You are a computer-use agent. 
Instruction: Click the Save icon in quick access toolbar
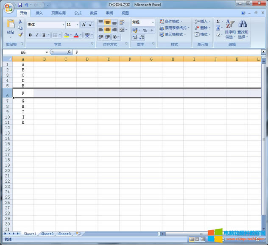[x=20, y=5]
